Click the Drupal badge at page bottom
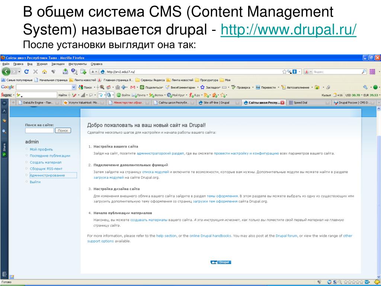Screen dimensions: 381x286 tap(221, 262)
